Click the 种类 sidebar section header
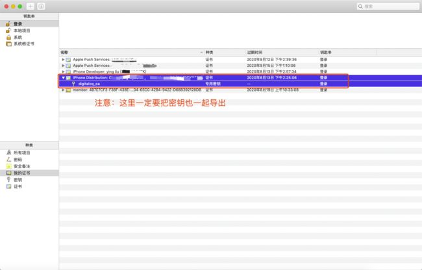The width and height of the screenshot is (422, 270). [x=29, y=145]
